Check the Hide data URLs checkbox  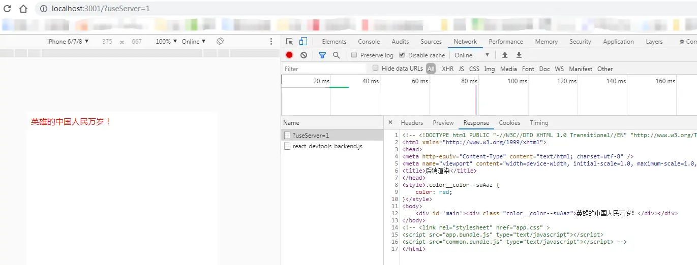coord(376,68)
